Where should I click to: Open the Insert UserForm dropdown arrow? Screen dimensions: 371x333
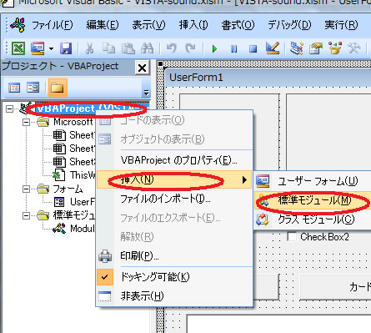(51, 48)
